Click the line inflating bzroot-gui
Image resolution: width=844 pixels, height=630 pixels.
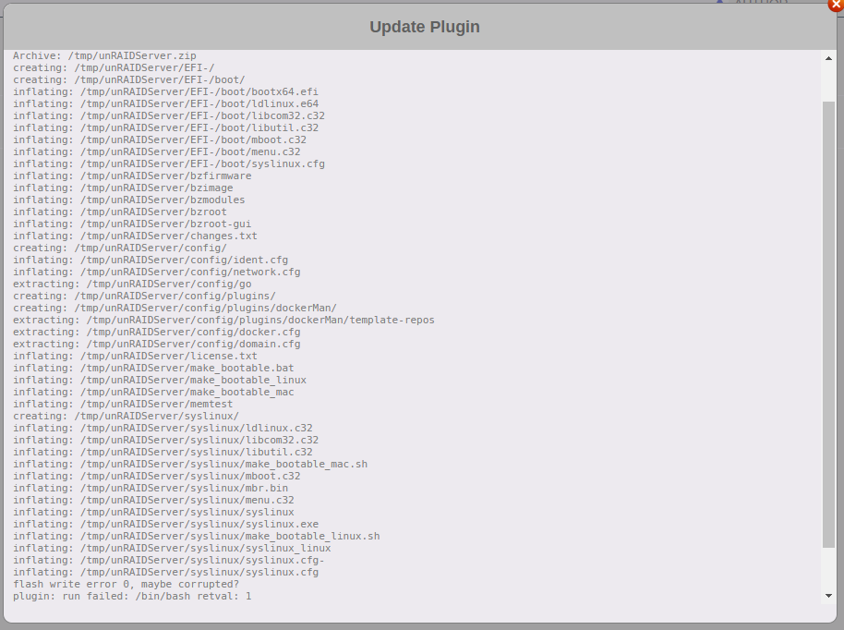click(x=132, y=224)
